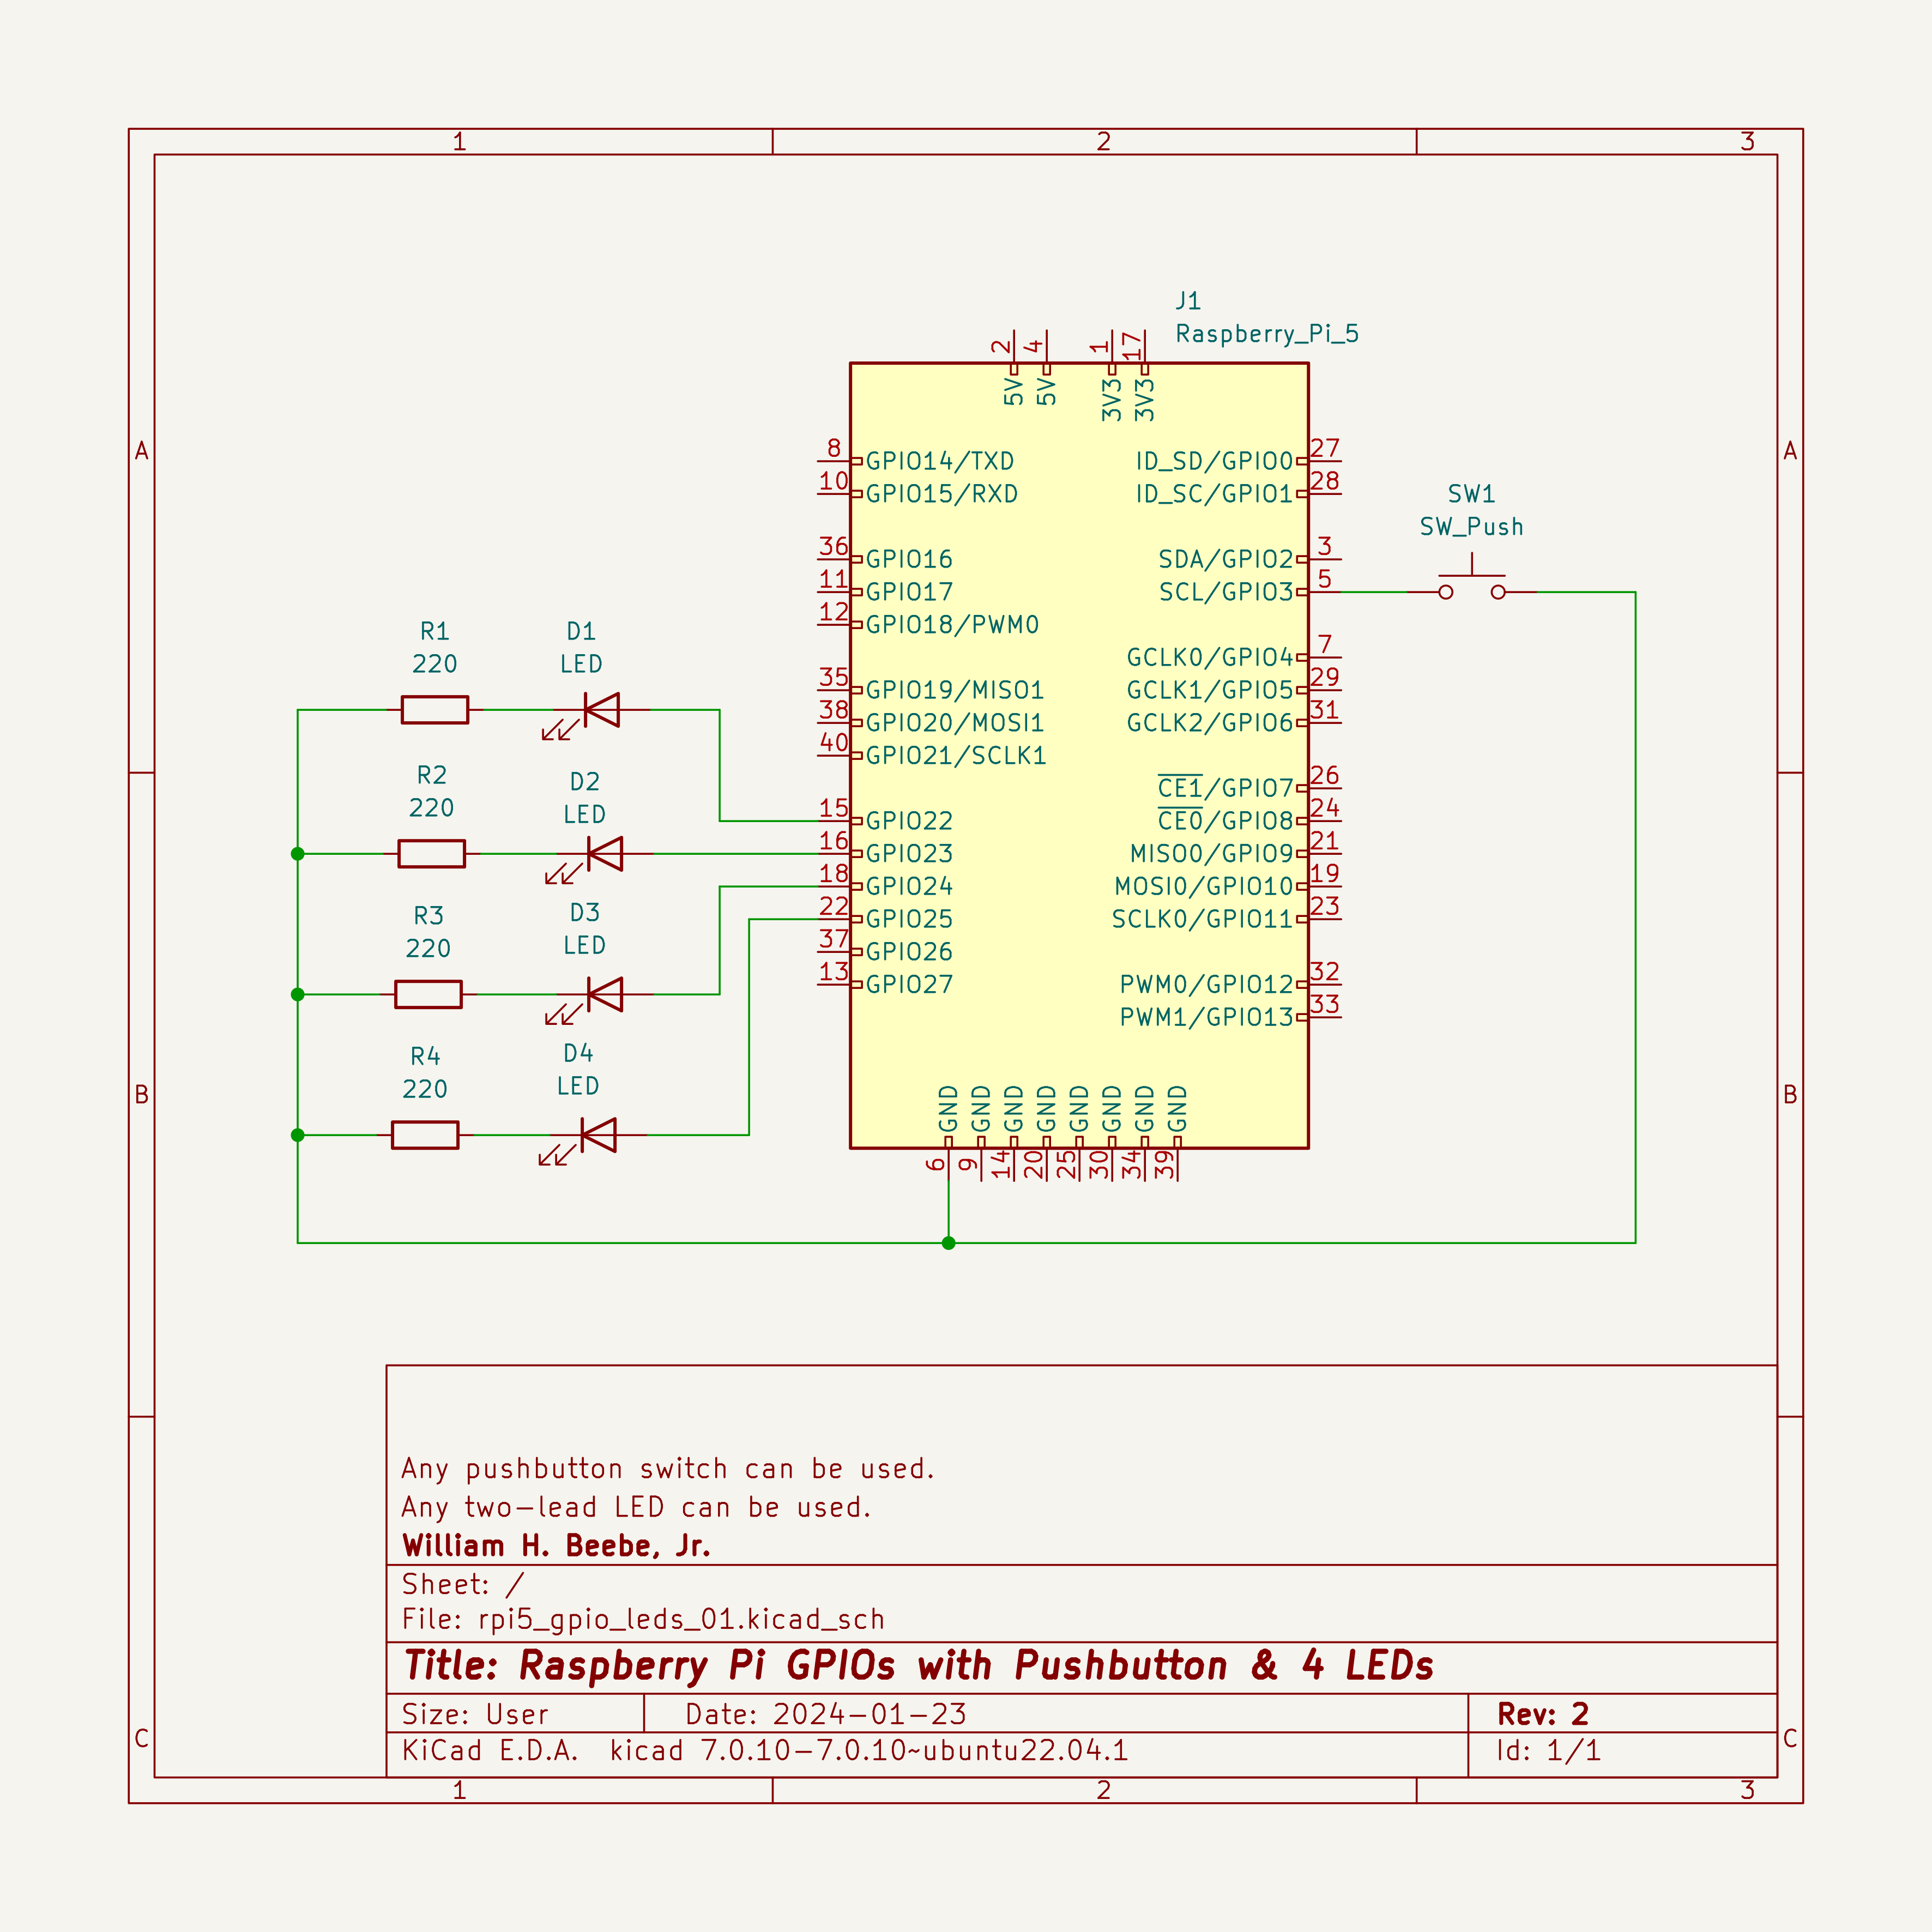Click the 'Any pushbutton switch can be used.' comment
The image size is (1932, 1932).
point(668,1469)
